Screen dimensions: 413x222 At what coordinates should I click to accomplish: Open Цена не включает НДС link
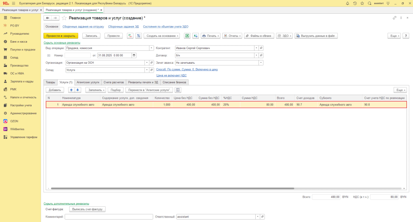[171, 75]
